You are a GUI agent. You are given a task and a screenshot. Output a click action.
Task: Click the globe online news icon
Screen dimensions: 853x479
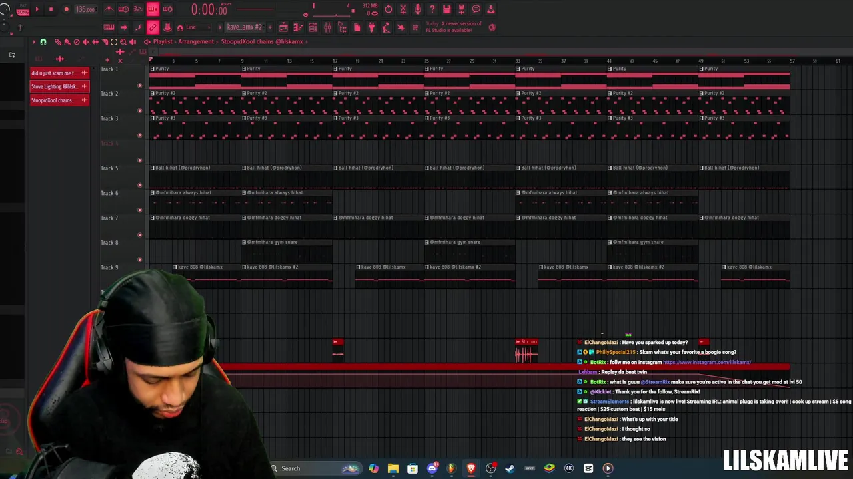pos(492,27)
